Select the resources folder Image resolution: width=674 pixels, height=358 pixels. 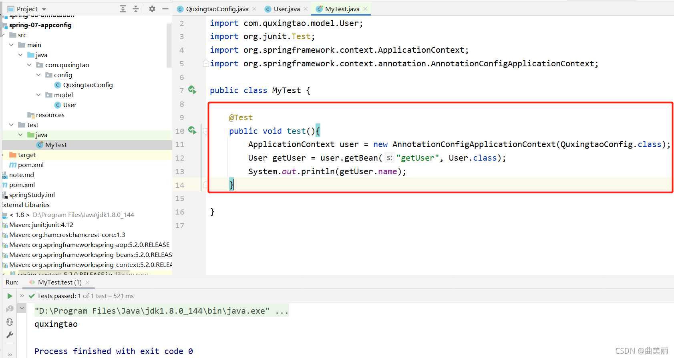click(x=50, y=115)
